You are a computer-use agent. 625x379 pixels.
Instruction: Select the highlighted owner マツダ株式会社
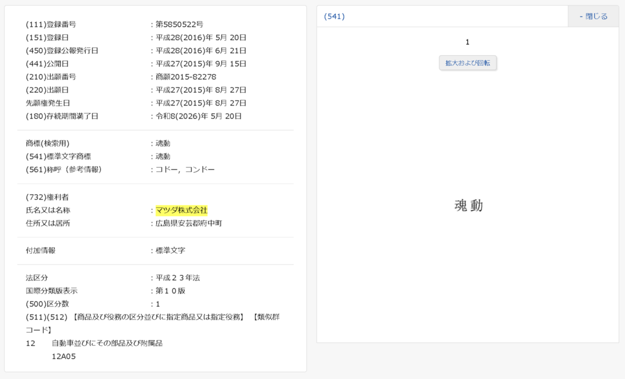click(183, 210)
